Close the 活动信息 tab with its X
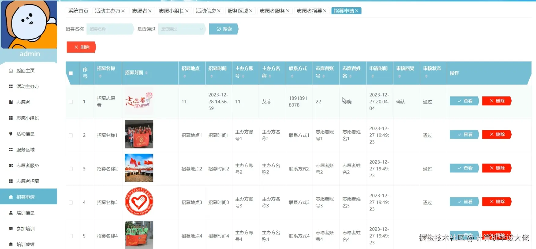The image size is (536, 249). coord(219,11)
